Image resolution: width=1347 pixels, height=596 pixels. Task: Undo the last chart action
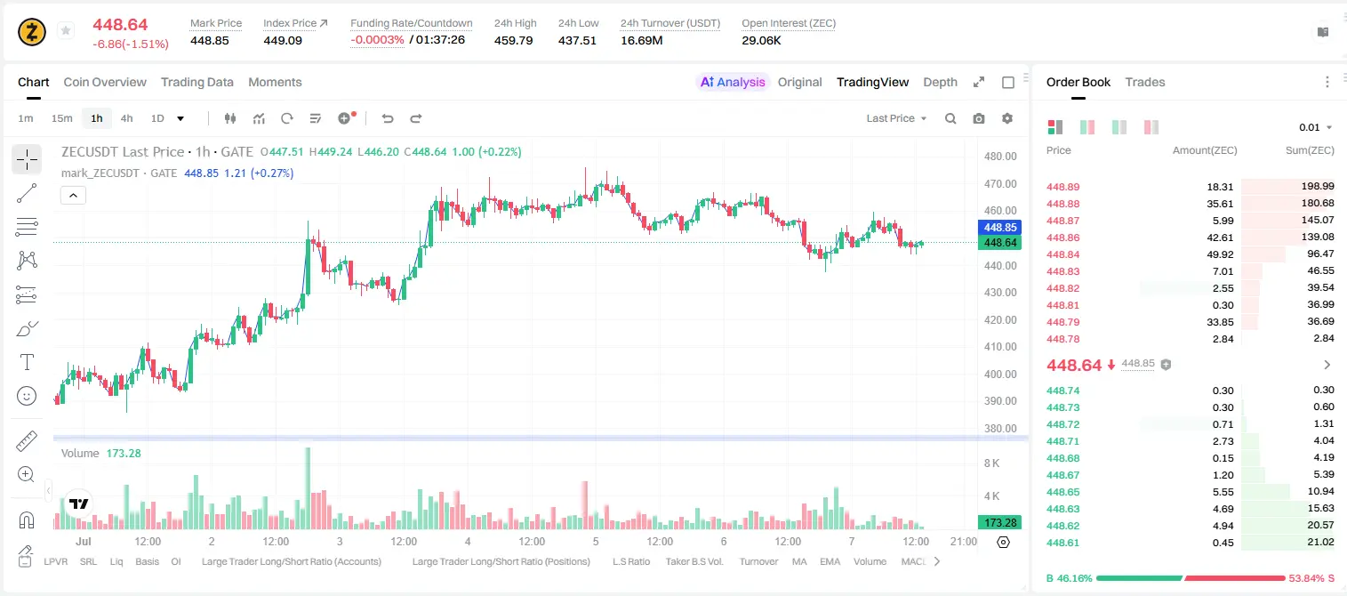click(387, 118)
